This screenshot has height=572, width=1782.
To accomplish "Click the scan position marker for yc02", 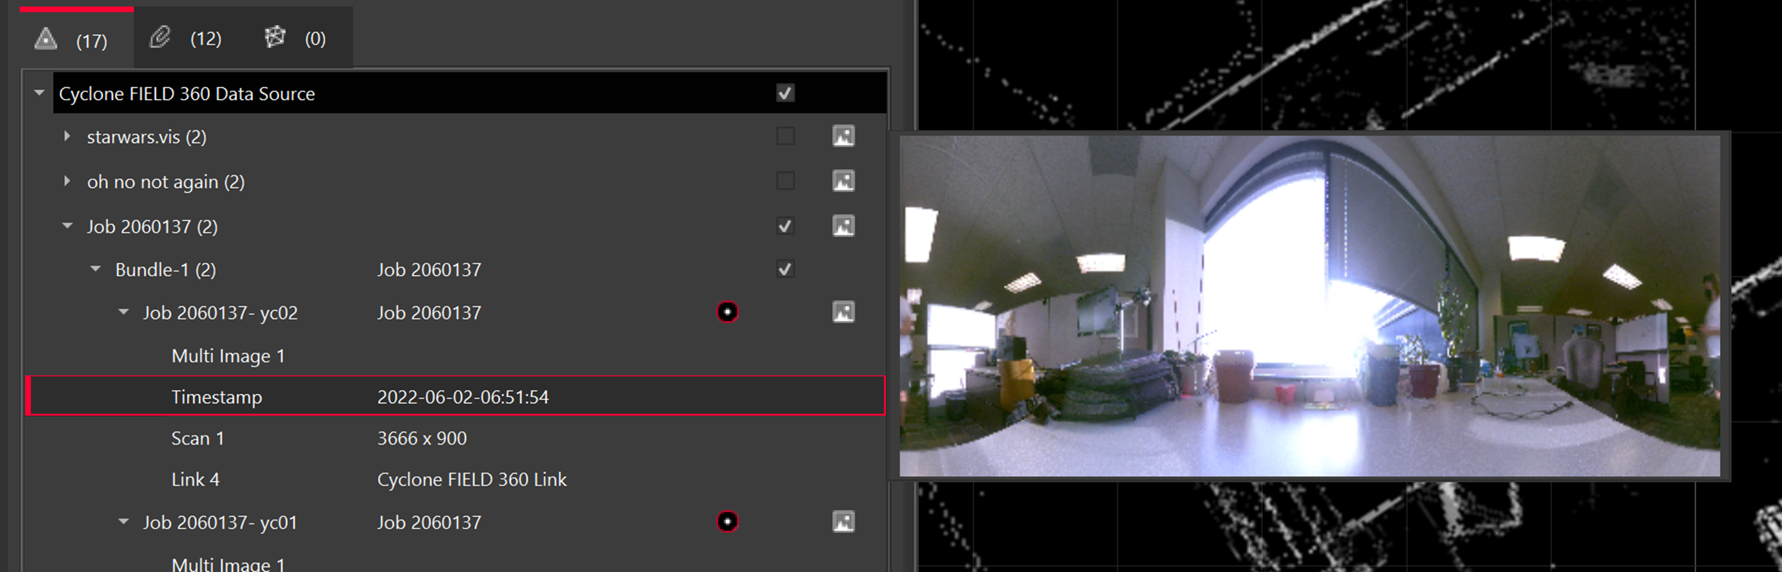I will [x=727, y=313].
